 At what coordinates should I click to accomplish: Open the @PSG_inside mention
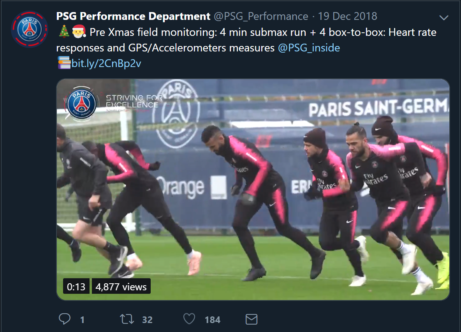pyautogui.click(x=309, y=48)
